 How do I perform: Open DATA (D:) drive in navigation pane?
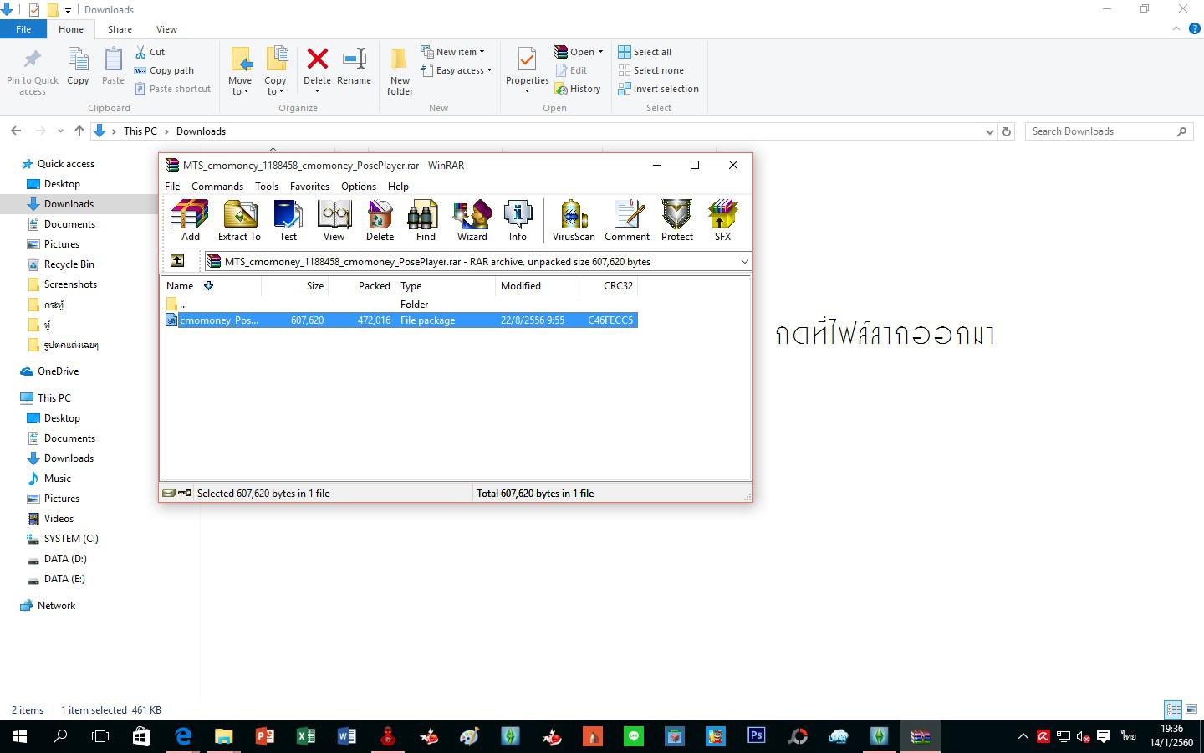[65, 559]
